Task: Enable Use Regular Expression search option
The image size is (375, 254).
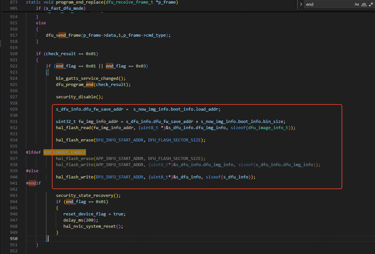Action: point(371,5)
